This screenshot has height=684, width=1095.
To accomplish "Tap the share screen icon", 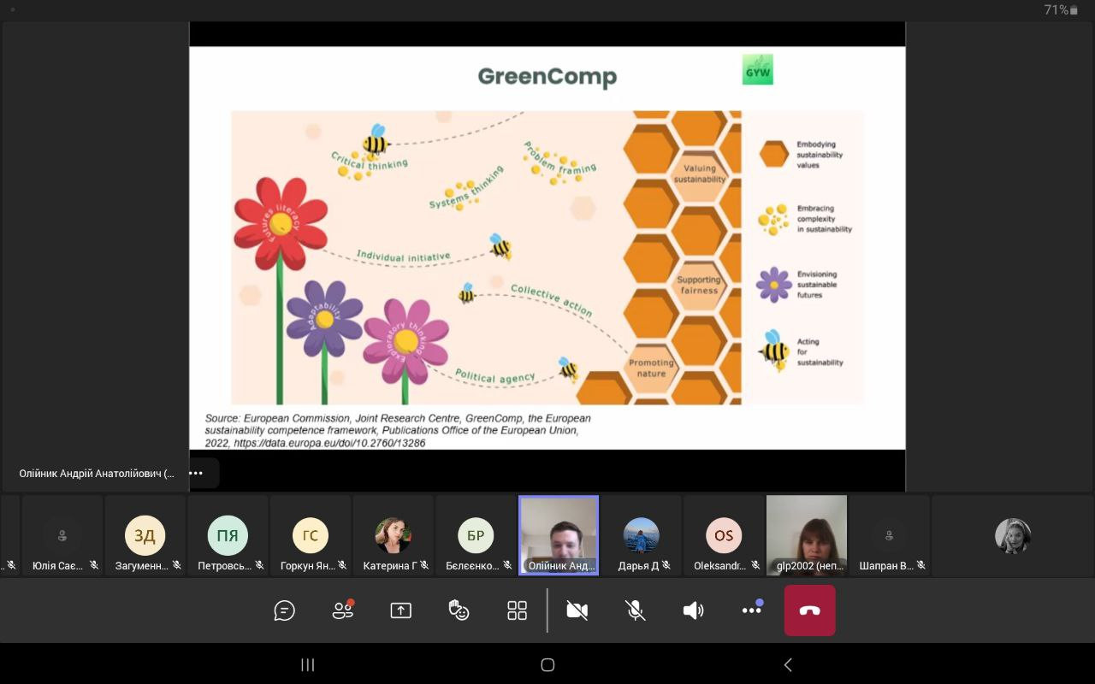I will point(400,610).
